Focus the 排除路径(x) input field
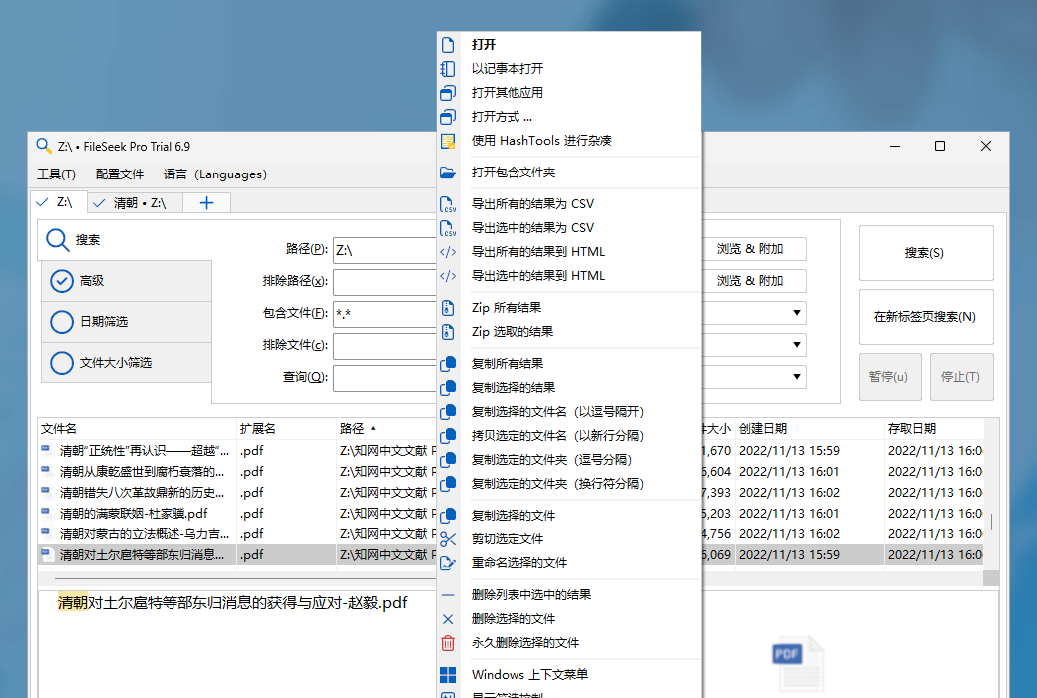Viewport: 1037px width, 698px height. click(385, 282)
